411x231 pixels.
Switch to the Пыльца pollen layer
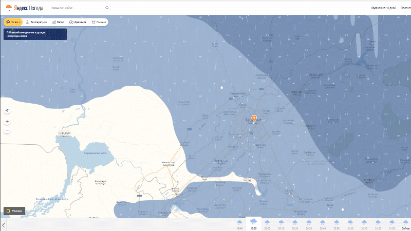click(99, 22)
